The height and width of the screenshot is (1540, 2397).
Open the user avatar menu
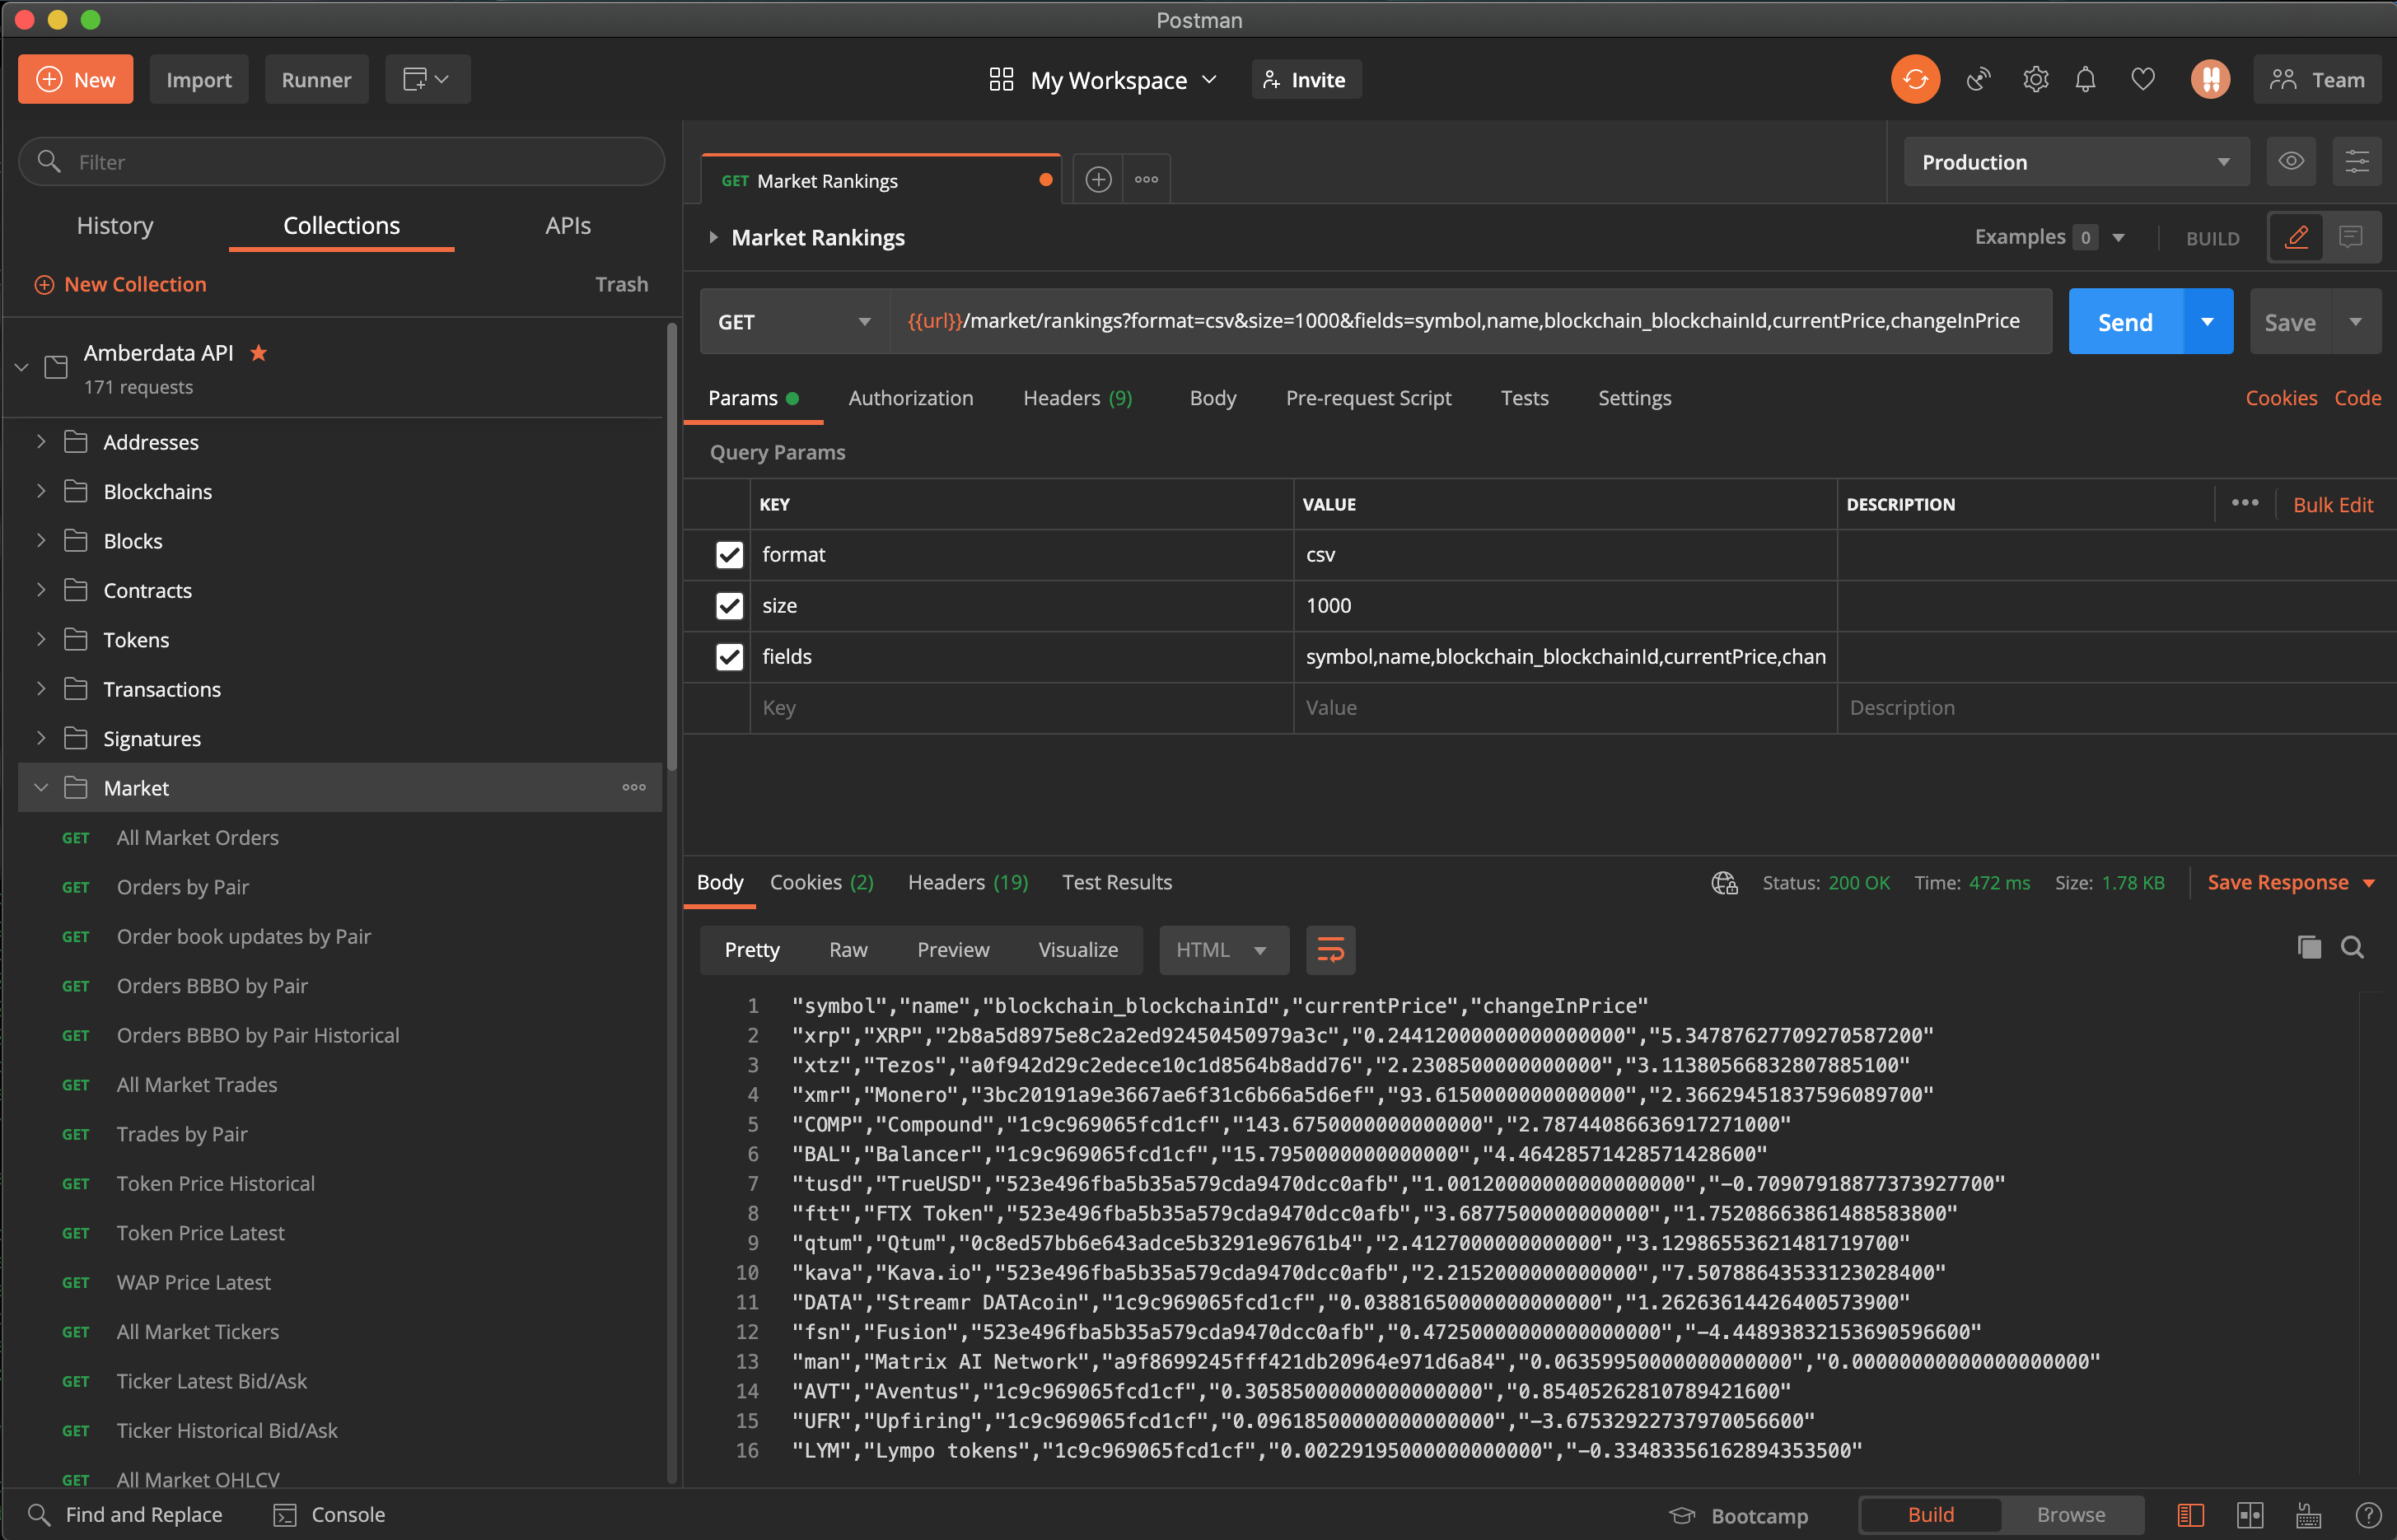click(x=2210, y=80)
